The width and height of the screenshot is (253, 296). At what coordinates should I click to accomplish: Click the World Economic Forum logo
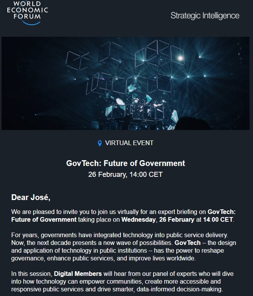28,12
